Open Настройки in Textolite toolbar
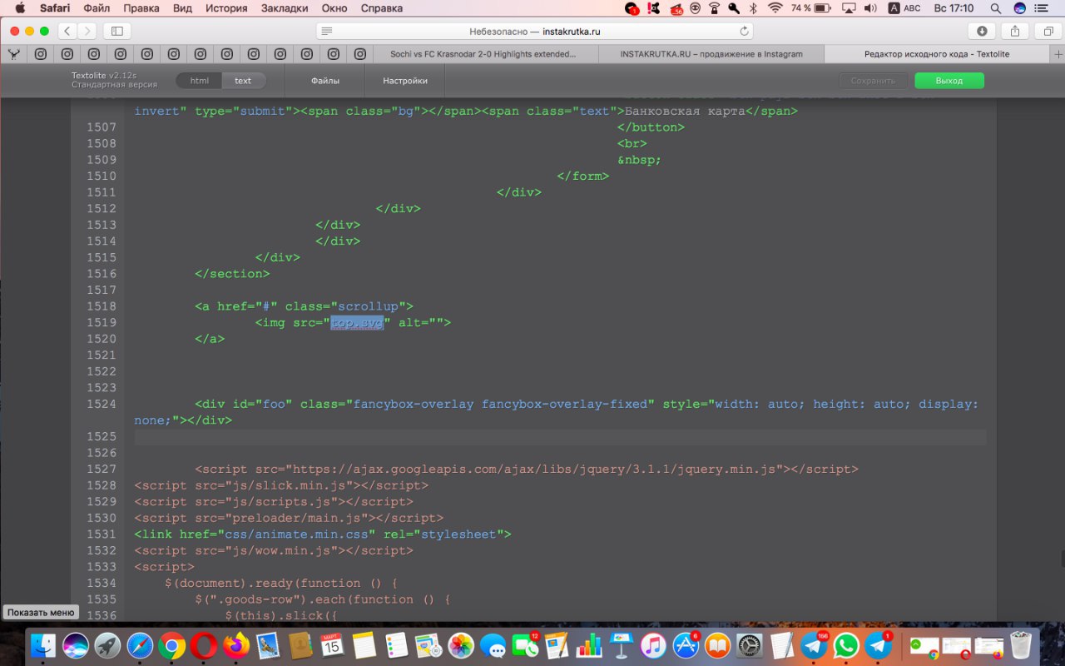 click(x=405, y=81)
